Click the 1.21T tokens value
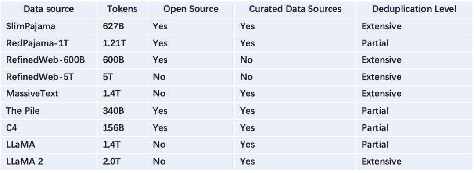 click(x=114, y=43)
